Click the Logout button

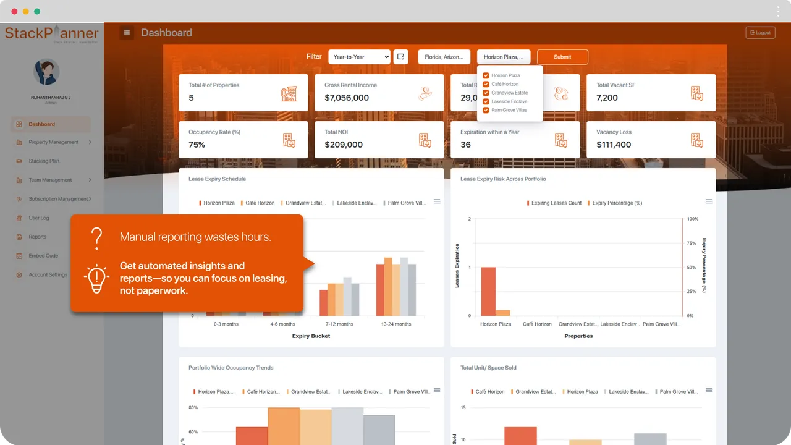click(x=759, y=32)
